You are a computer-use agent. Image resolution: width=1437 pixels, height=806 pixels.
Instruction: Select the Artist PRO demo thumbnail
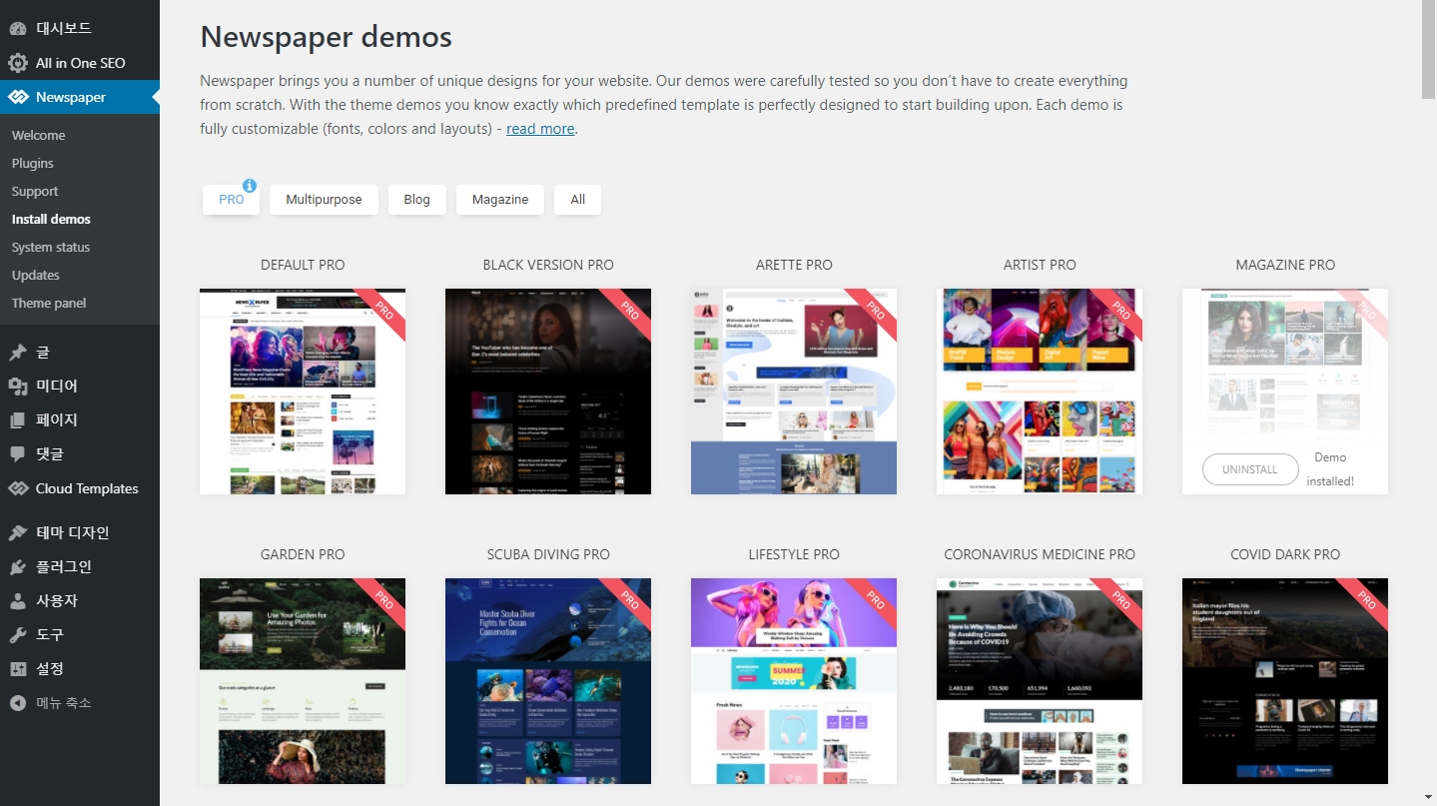click(1040, 392)
